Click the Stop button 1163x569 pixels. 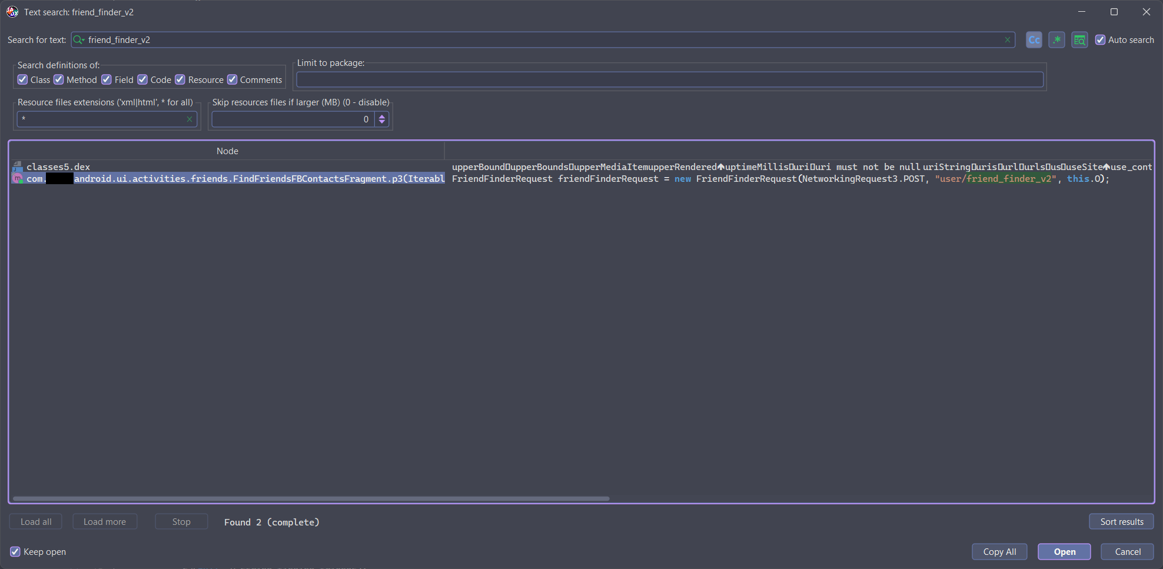[x=181, y=522]
